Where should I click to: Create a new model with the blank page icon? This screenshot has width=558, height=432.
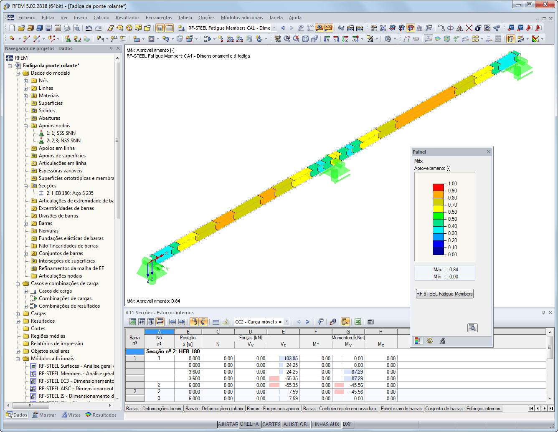[12, 28]
